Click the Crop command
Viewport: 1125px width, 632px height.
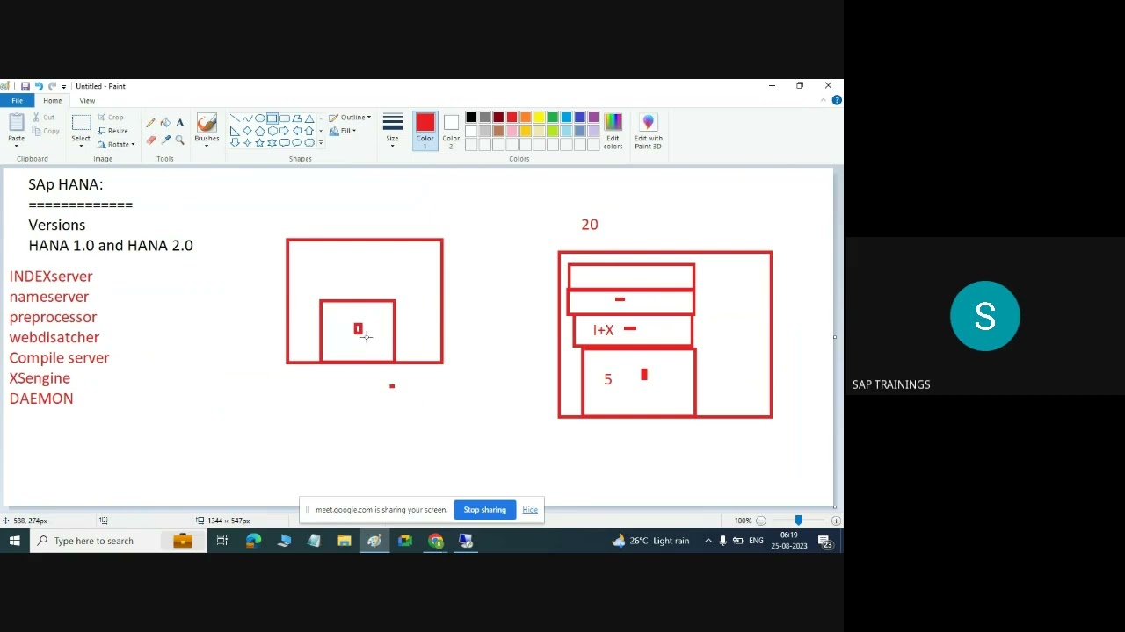(114, 117)
